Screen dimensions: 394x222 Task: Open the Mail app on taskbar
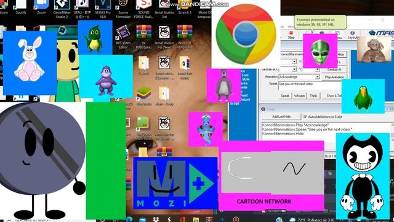click(142, 220)
